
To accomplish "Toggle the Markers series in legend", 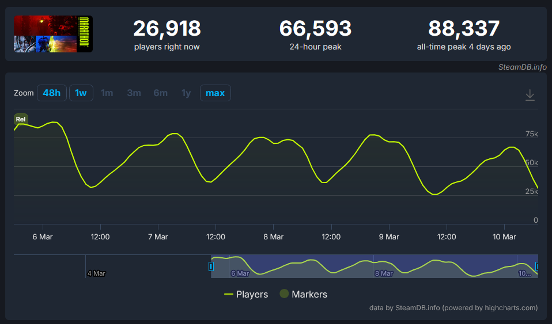I will pos(304,294).
